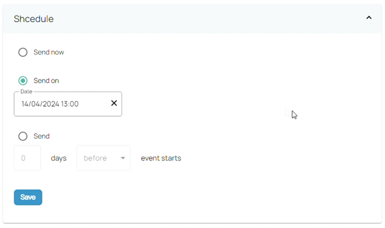
Task: Click the "Send now" label text
Action: [x=49, y=52]
